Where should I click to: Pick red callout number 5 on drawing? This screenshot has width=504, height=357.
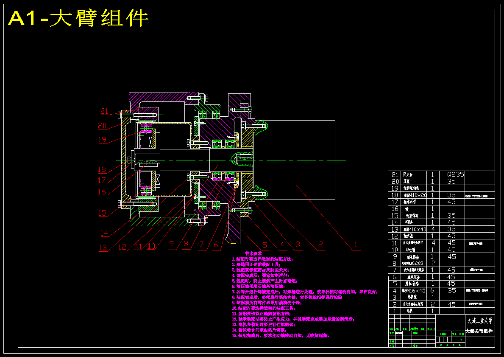[x=265, y=245]
